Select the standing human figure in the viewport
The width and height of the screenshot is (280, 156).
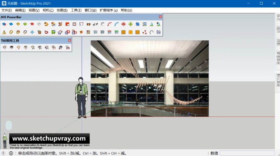pyautogui.click(x=81, y=97)
